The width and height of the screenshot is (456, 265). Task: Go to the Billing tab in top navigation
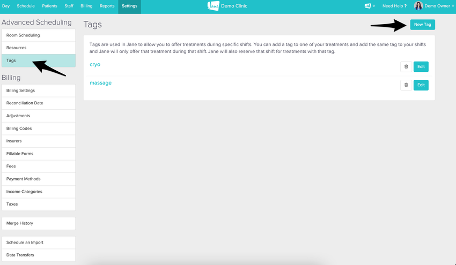click(86, 6)
